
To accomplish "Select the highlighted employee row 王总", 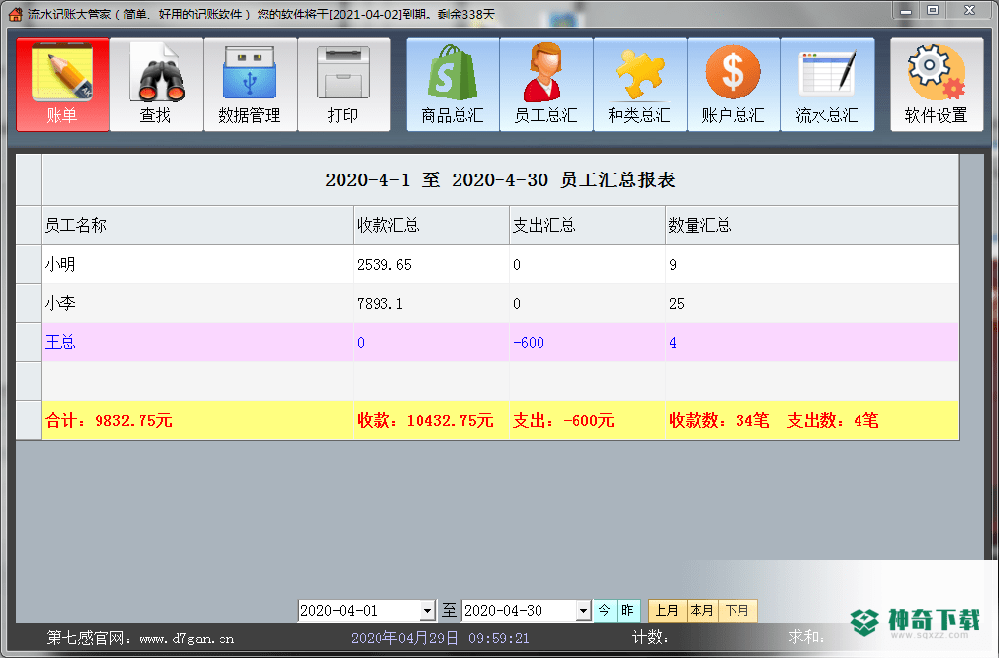I will pos(500,342).
